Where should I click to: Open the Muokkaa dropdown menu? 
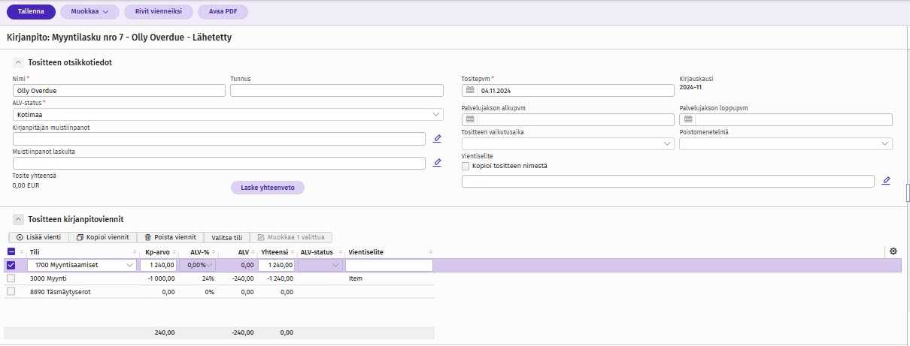point(89,12)
